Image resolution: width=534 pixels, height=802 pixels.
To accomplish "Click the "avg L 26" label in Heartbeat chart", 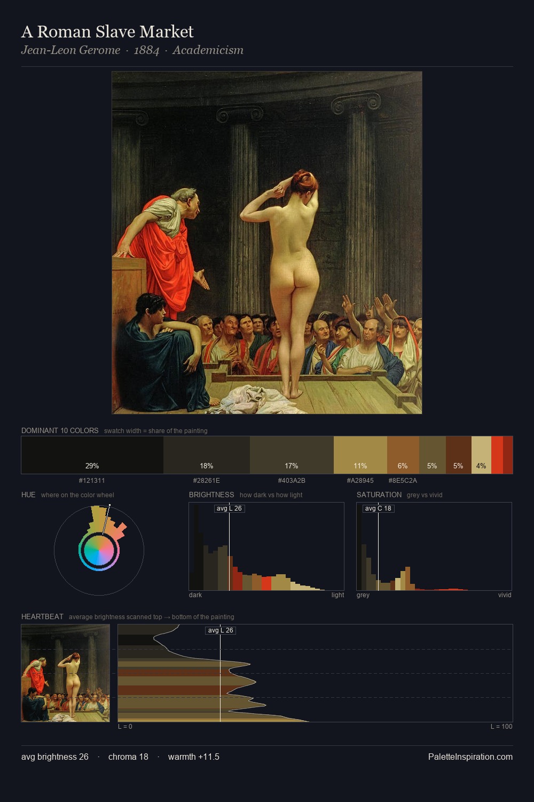I will 221,630.
